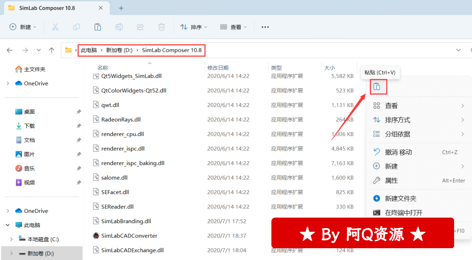Expand the address bar history dropdown
The image size is (472, 260).
458,50
